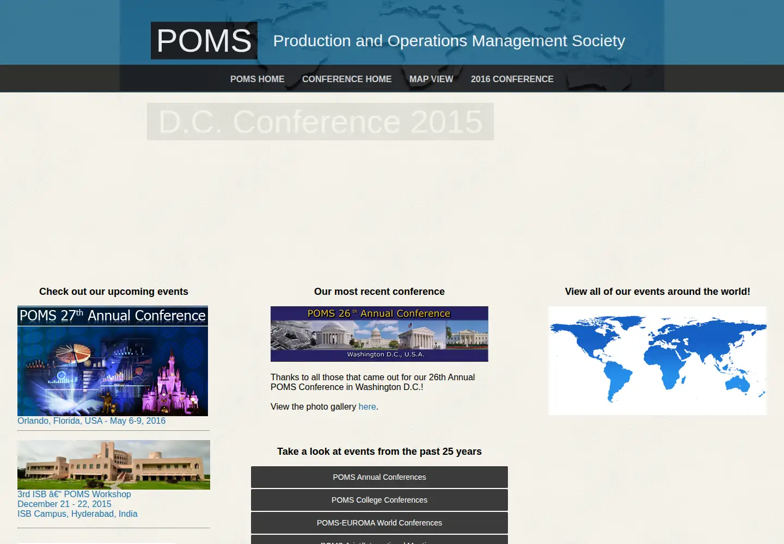Image resolution: width=784 pixels, height=544 pixels.
Task: Click 'Our most recent conference' heading
Action: click(379, 292)
